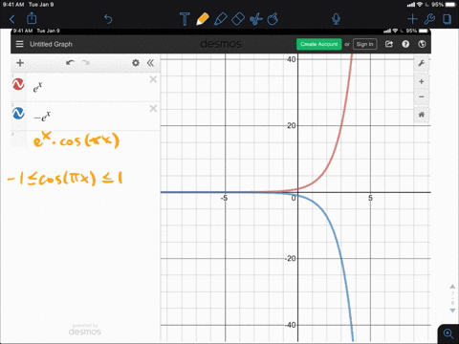
Task: Redo in the Desmos expression list
Action: [x=85, y=63]
